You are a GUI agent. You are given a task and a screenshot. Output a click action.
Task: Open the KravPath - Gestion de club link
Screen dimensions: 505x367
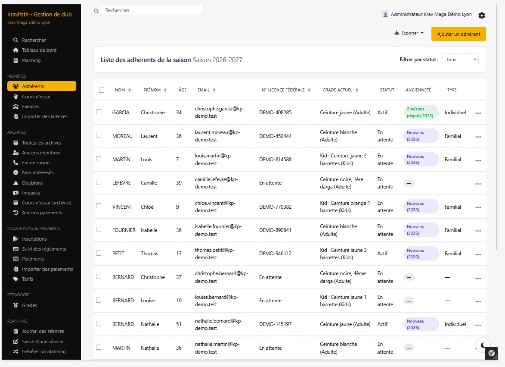click(39, 15)
